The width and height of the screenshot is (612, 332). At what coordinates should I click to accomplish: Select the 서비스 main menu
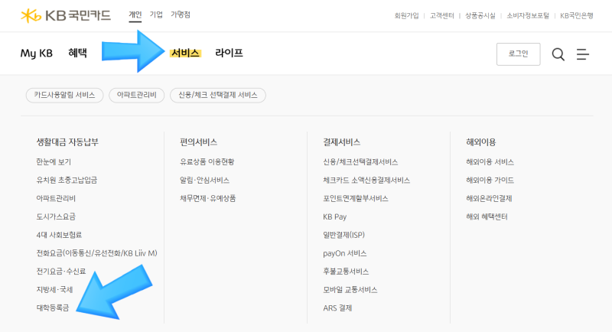click(x=185, y=53)
